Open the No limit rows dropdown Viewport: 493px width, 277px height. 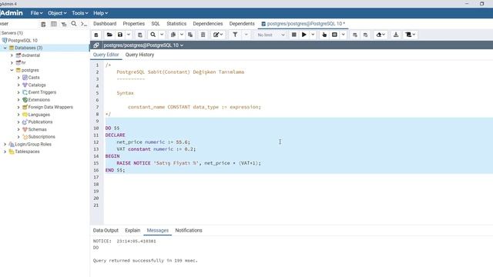270,35
